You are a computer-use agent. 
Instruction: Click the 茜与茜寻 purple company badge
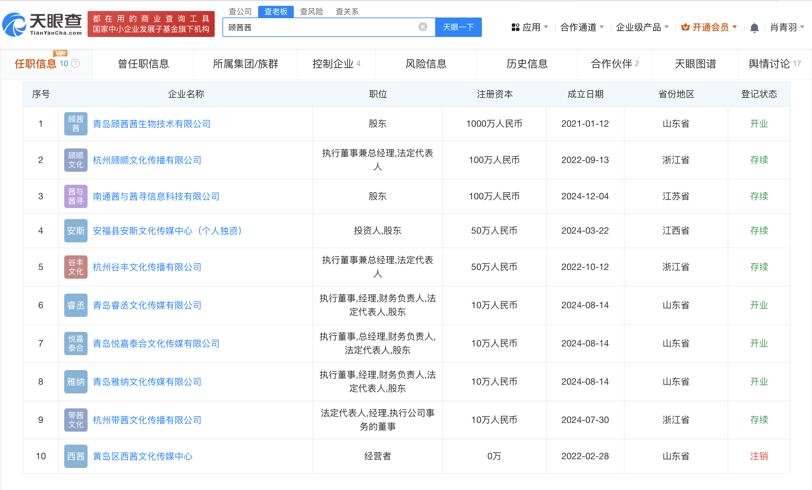tap(76, 196)
